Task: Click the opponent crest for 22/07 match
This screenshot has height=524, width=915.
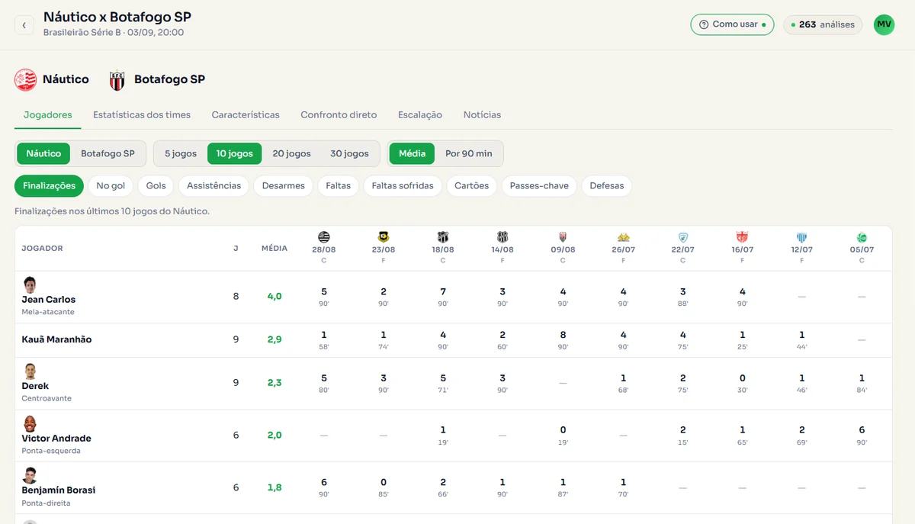Action: [x=682, y=237]
